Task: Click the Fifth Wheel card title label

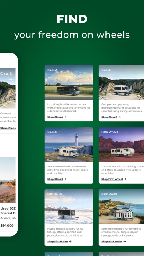Action: pos(109,132)
